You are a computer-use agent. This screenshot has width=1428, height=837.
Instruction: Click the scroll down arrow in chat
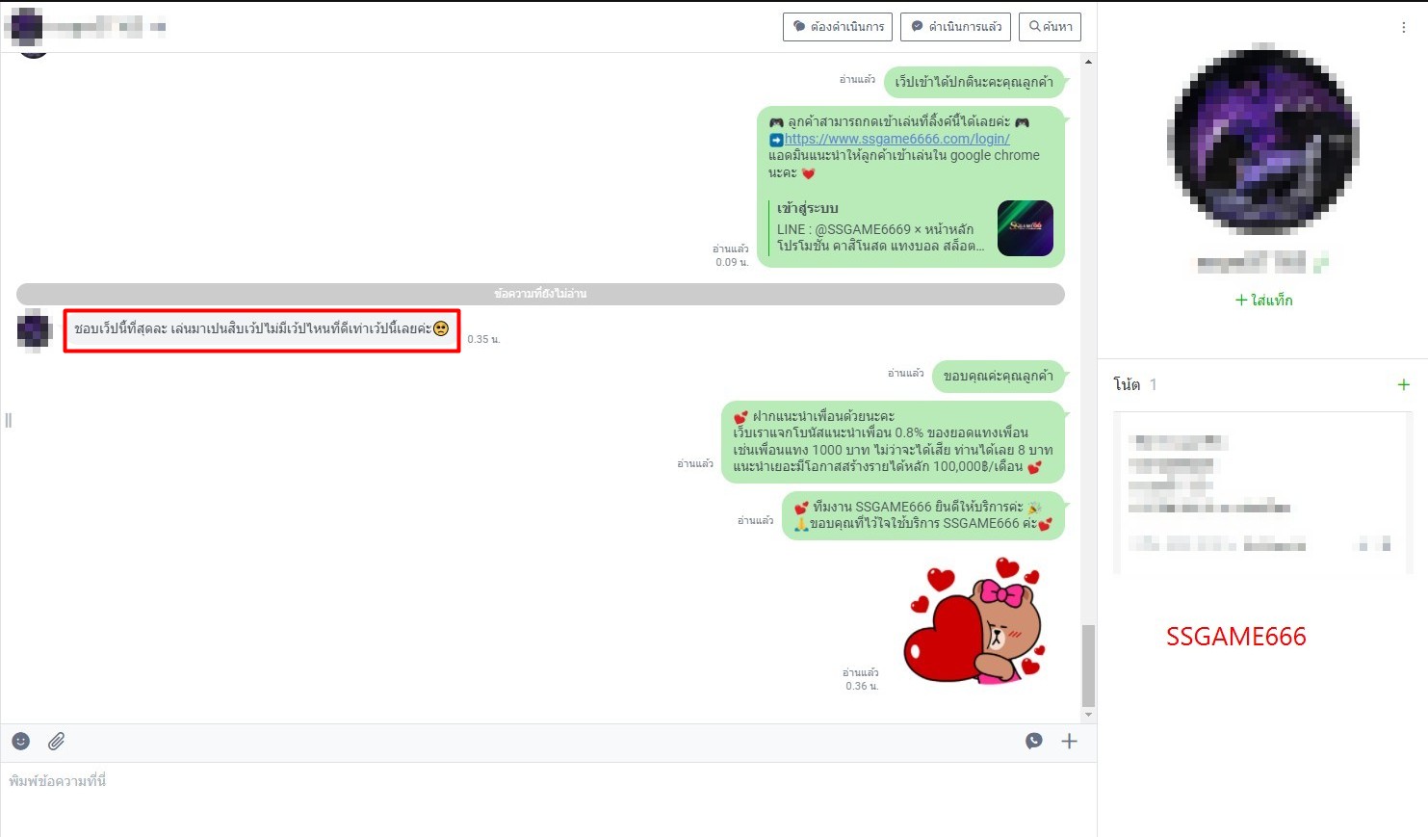pos(1088,715)
